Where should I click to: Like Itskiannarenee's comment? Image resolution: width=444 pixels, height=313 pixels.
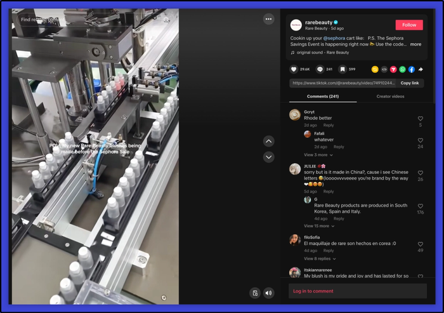coord(421,276)
